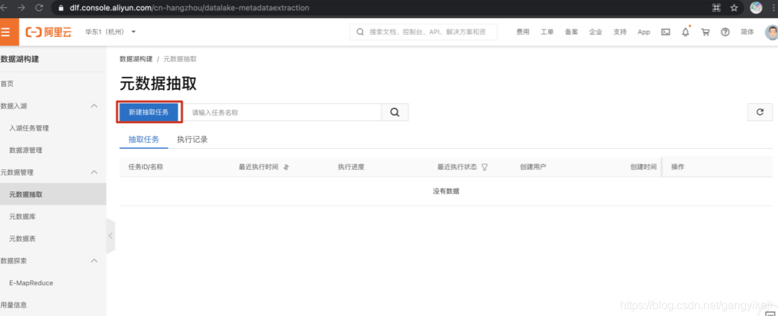Screen dimensions: 778x318
Task: Filter 最近执行状态 column
Action: tap(484, 167)
